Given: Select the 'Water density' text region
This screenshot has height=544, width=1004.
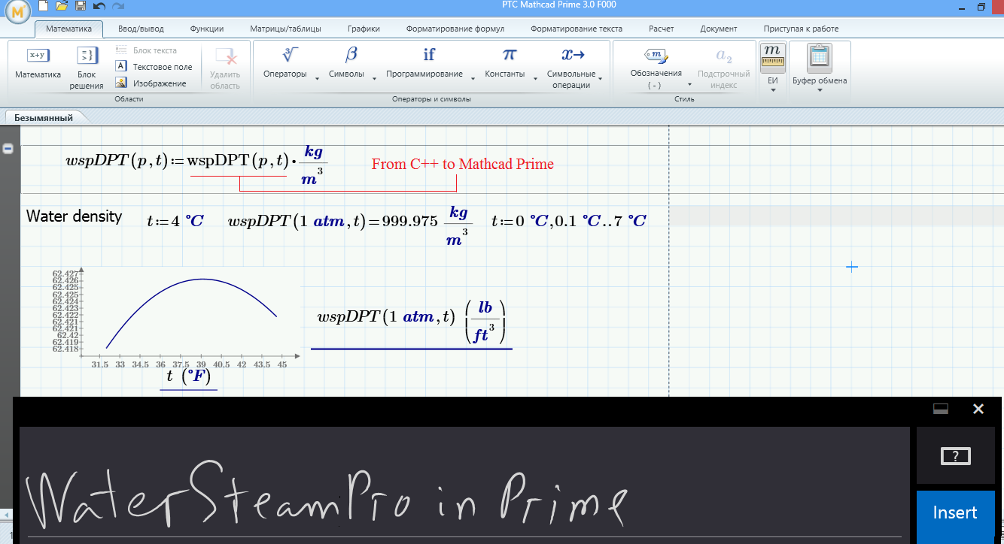Looking at the screenshot, I should pyautogui.click(x=74, y=216).
